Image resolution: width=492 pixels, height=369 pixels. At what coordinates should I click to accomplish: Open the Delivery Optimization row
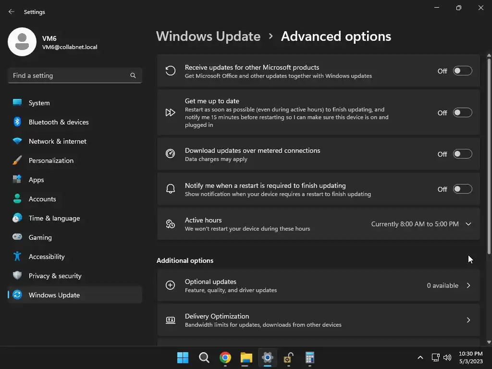coord(318,320)
